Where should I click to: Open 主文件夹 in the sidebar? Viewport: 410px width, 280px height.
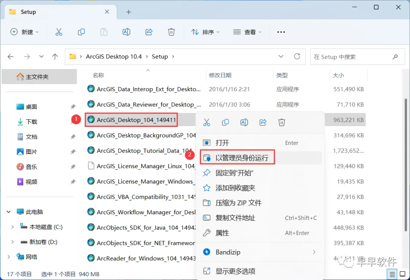(39, 77)
